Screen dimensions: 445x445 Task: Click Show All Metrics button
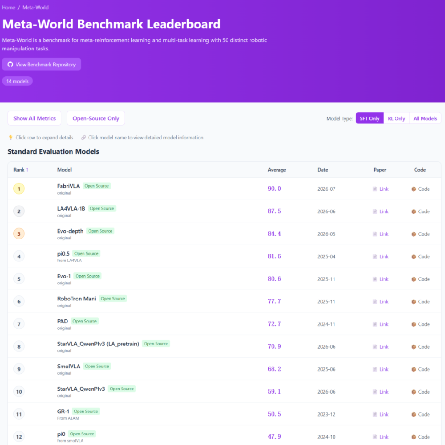34,118
